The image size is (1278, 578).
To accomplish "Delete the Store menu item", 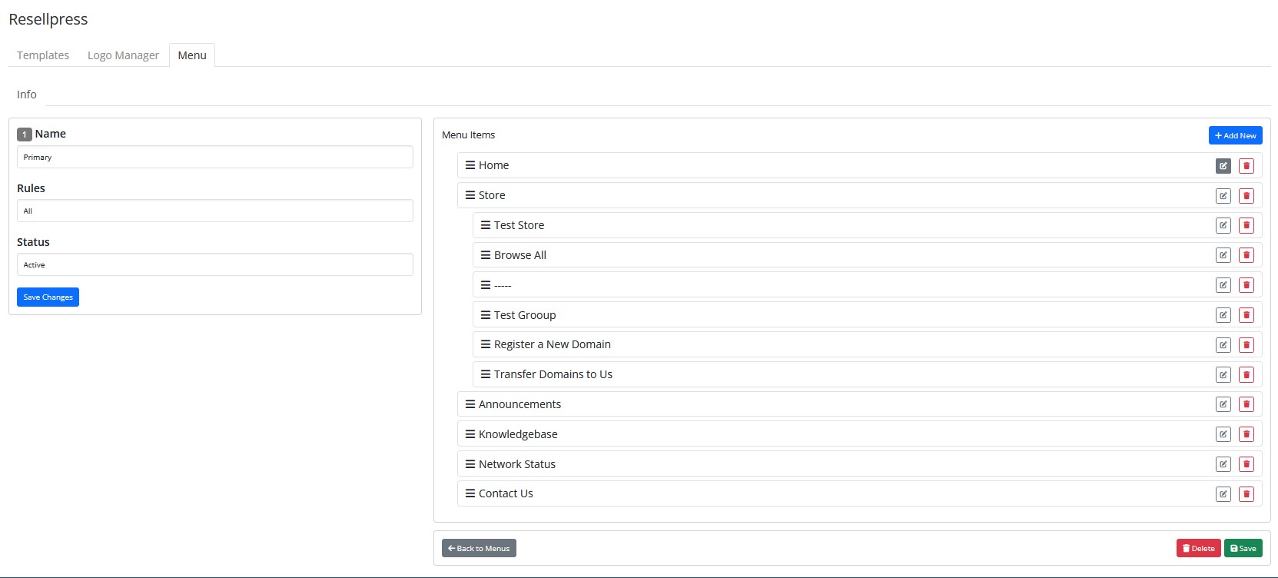I will tap(1246, 196).
